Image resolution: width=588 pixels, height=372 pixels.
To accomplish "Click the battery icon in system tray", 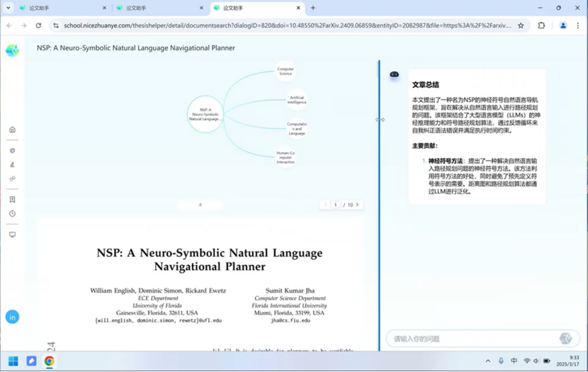I will 547,361.
